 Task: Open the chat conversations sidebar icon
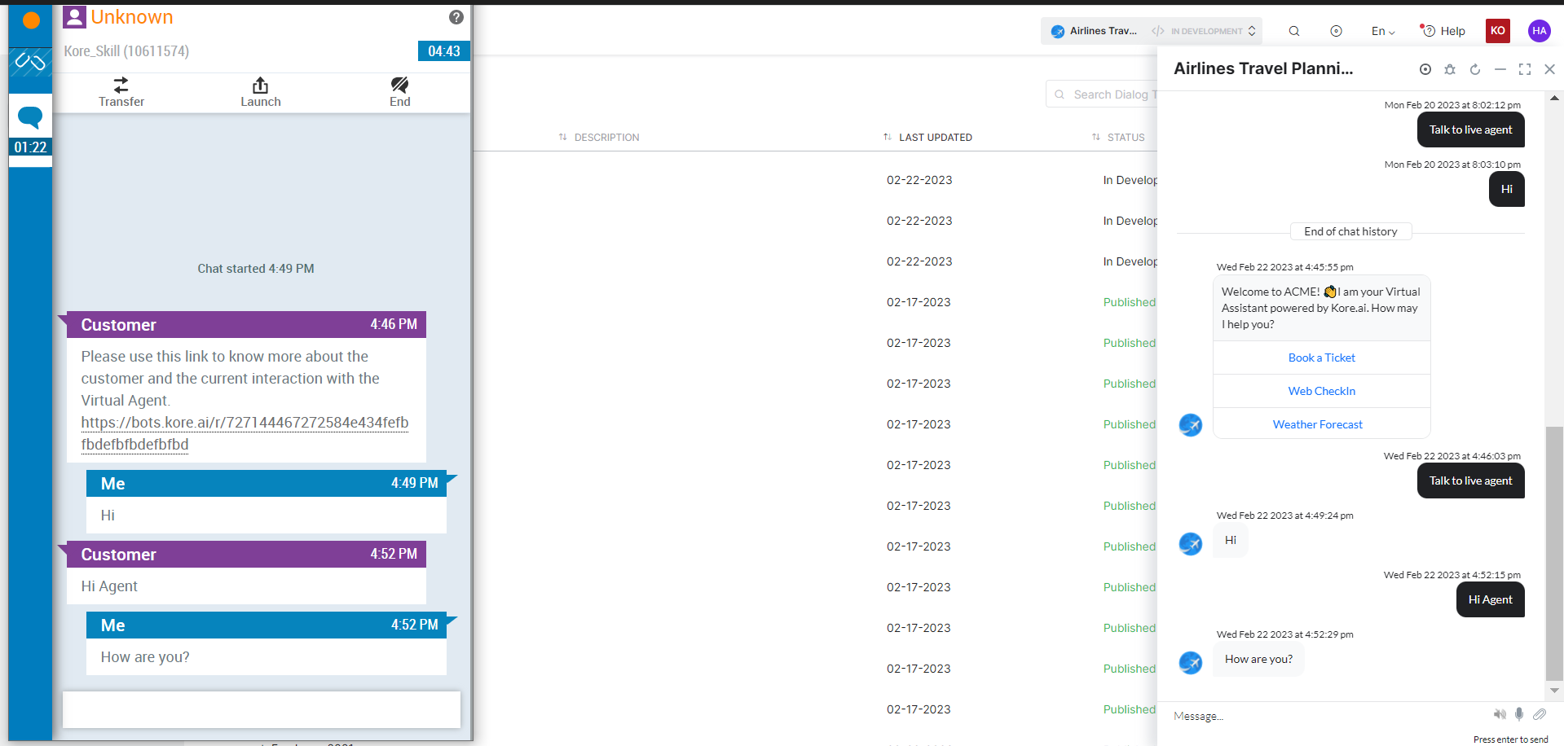point(30,116)
